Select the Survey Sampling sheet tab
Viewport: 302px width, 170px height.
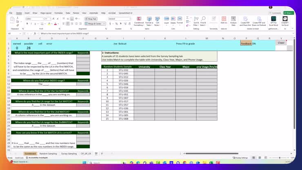click(x=69, y=154)
